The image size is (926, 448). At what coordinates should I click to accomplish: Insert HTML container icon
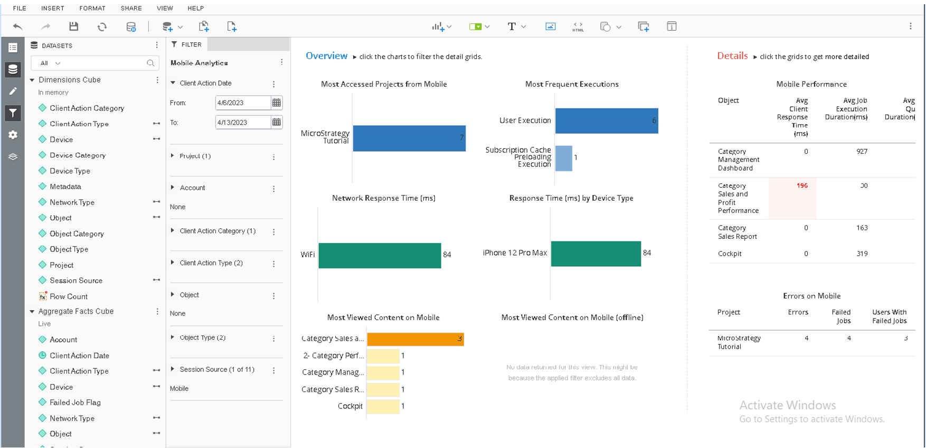coord(578,26)
